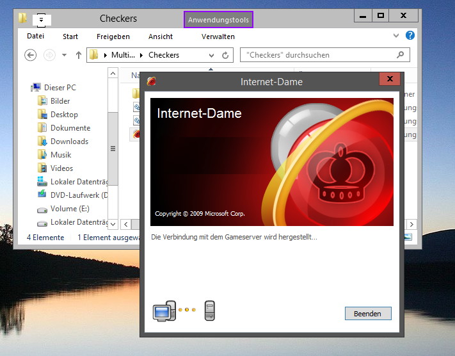This screenshot has height=356, width=455.
Task: Click navigation pane scroll up arrow
Action: (113, 74)
